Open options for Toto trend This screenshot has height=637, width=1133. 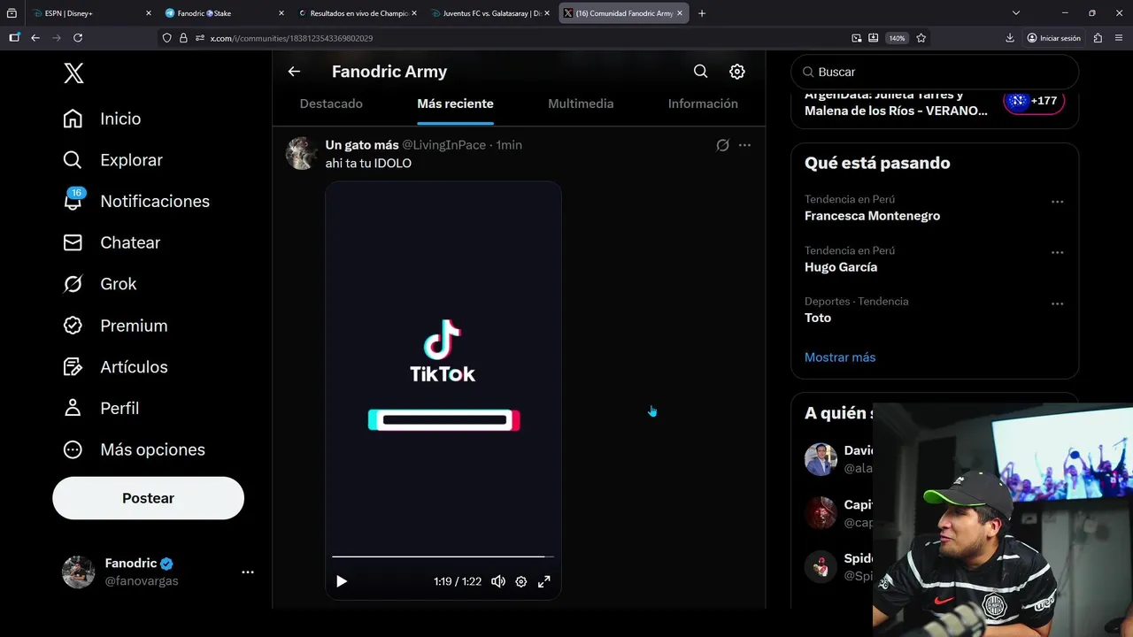point(1057,303)
